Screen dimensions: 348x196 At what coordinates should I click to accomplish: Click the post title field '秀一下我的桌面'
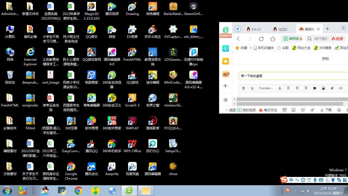point(293,76)
